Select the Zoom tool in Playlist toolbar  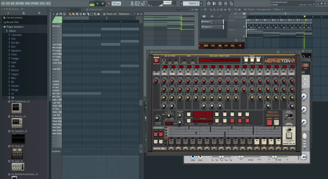[236, 10]
